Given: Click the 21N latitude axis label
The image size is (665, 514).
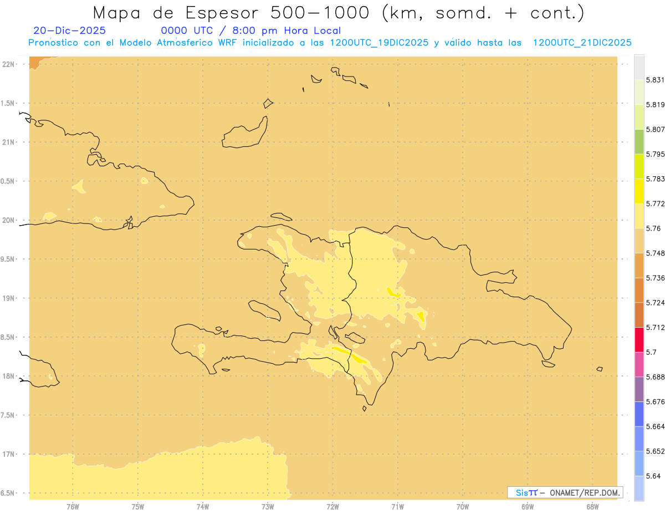Looking at the screenshot, I should click(9, 142).
